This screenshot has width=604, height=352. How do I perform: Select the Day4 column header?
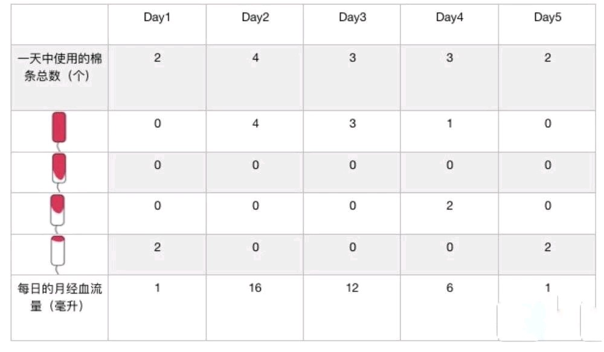coord(449,17)
